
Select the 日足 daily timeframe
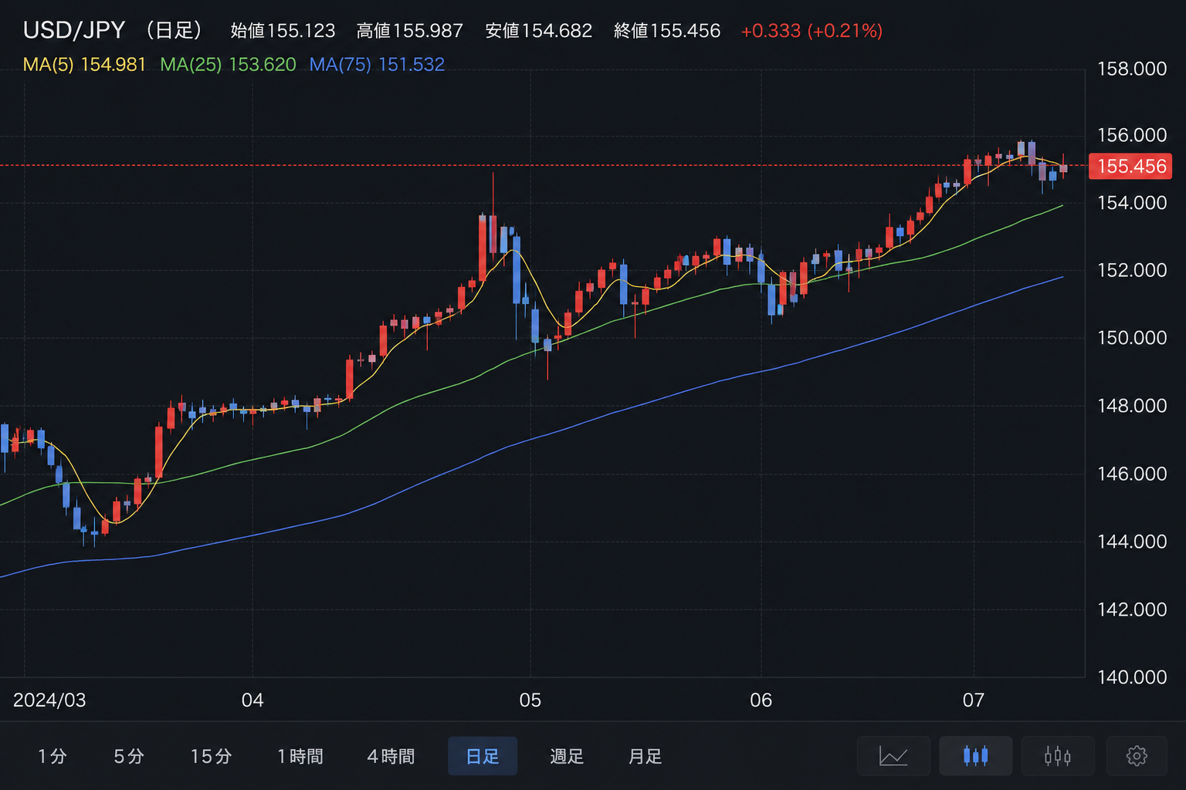(483, 756)
